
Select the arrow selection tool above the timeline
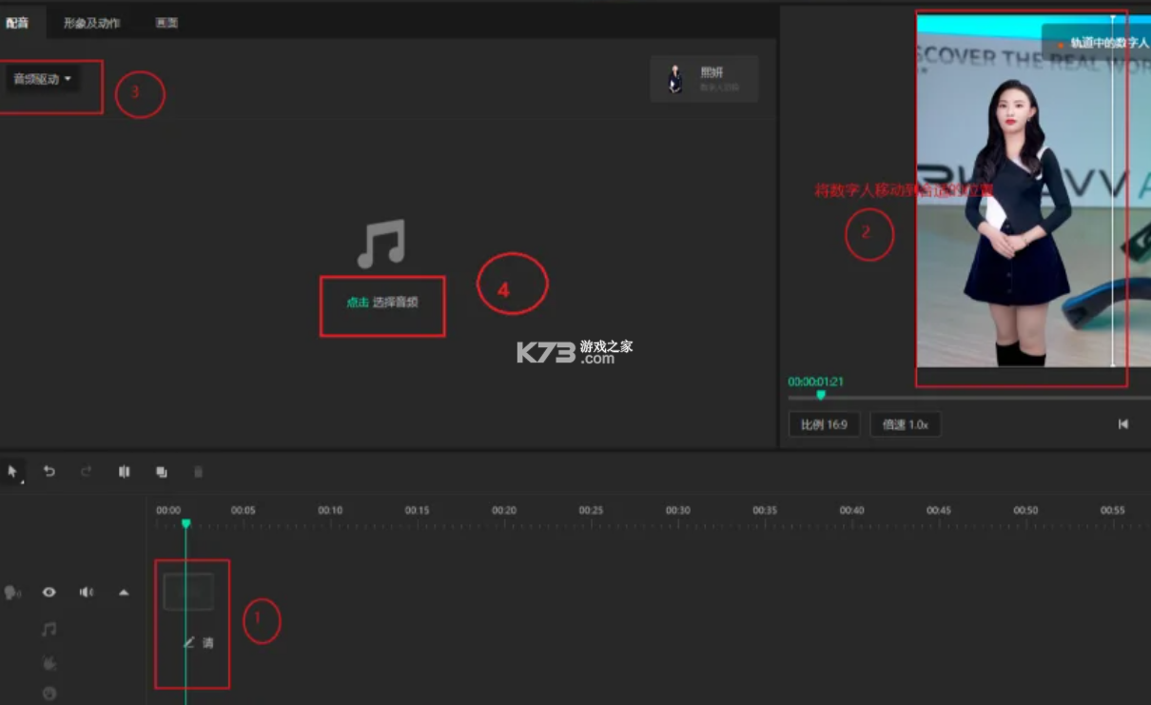point(13,470)
